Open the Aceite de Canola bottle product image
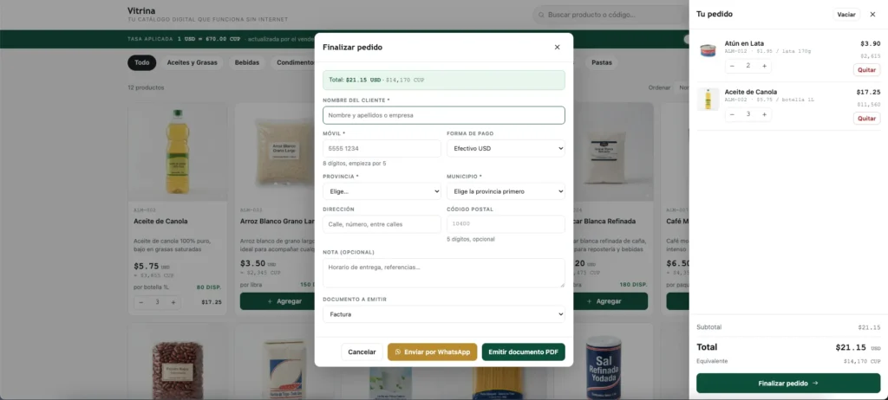Image resolution: width=888 pixels, height=400 pixels. tap(177, 152)
